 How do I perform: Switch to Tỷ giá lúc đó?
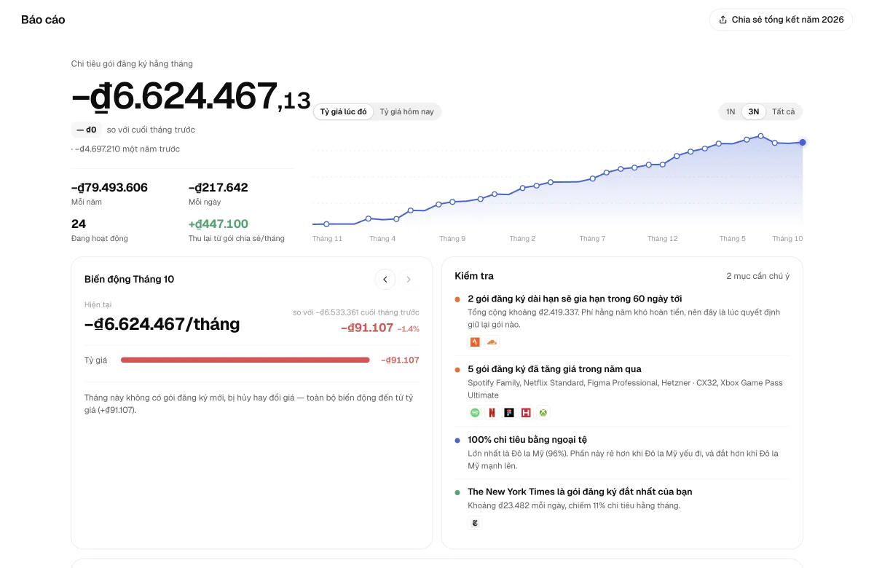tap(344, 111)
